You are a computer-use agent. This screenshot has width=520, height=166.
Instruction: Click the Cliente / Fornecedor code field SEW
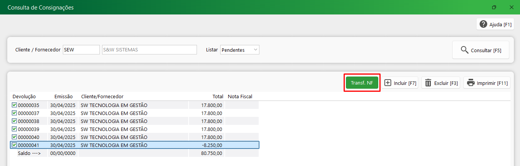click(81, 50)
